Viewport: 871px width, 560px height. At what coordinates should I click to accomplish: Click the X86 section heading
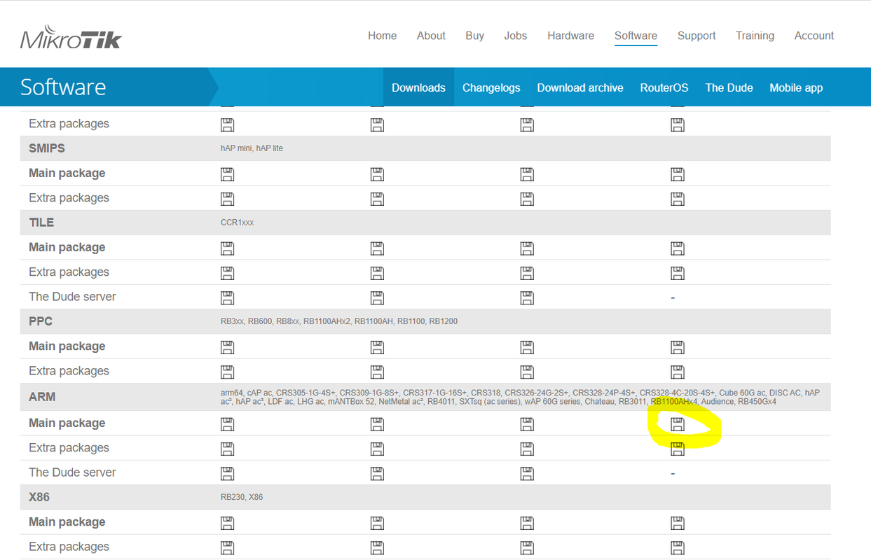[39, 497]
